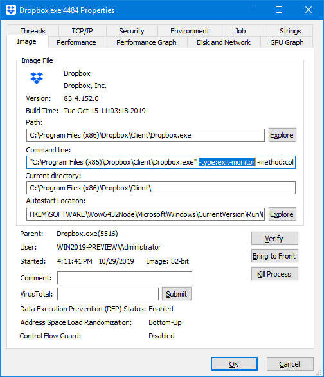Click the Cancel button

tap(290, 364)
